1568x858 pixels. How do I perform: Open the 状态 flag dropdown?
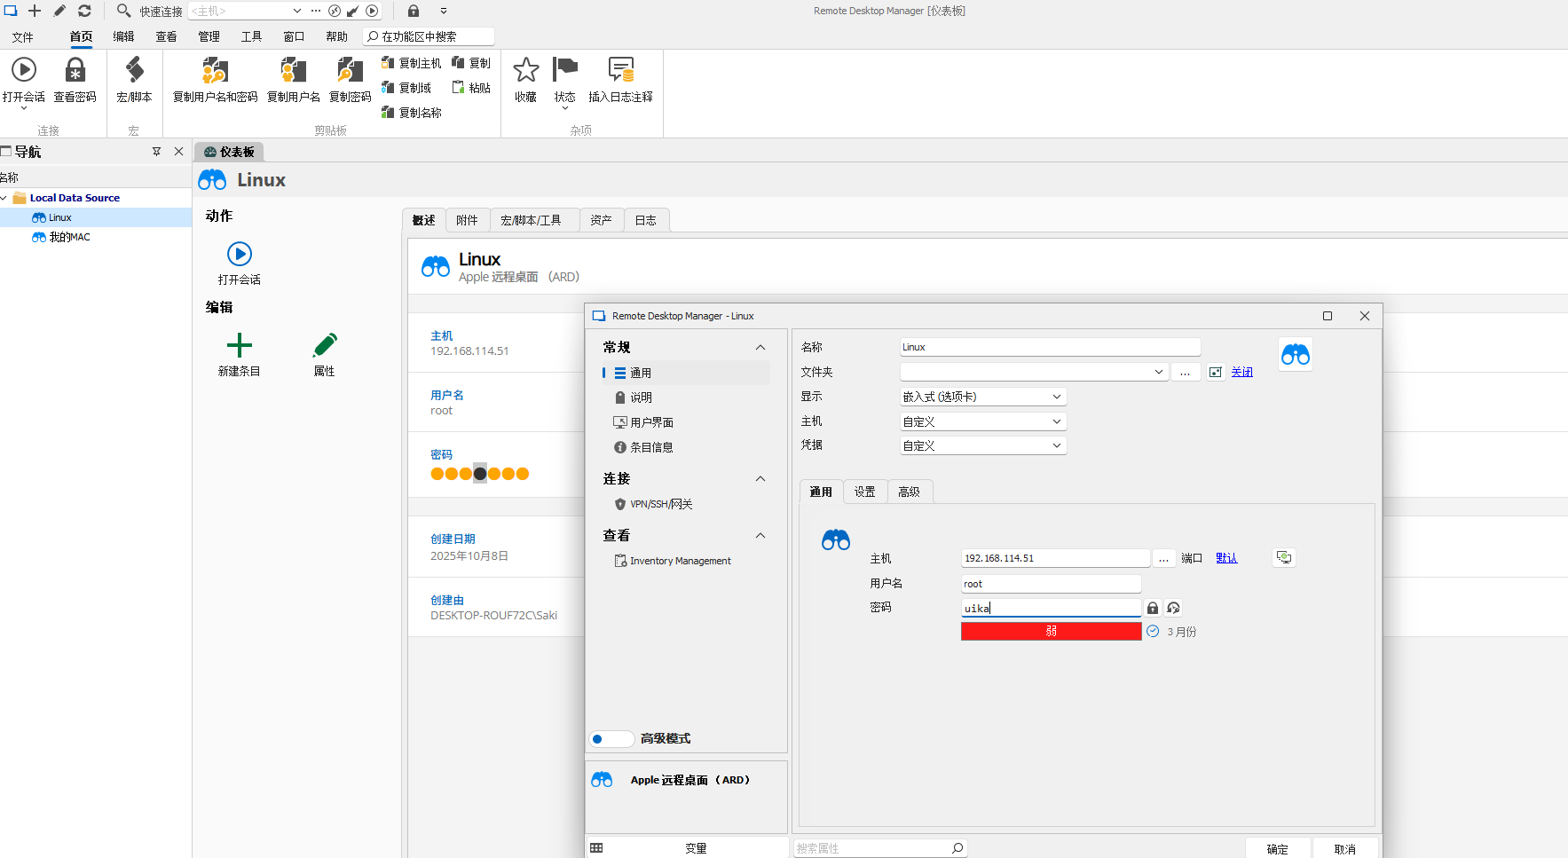[x=565, y=82]
